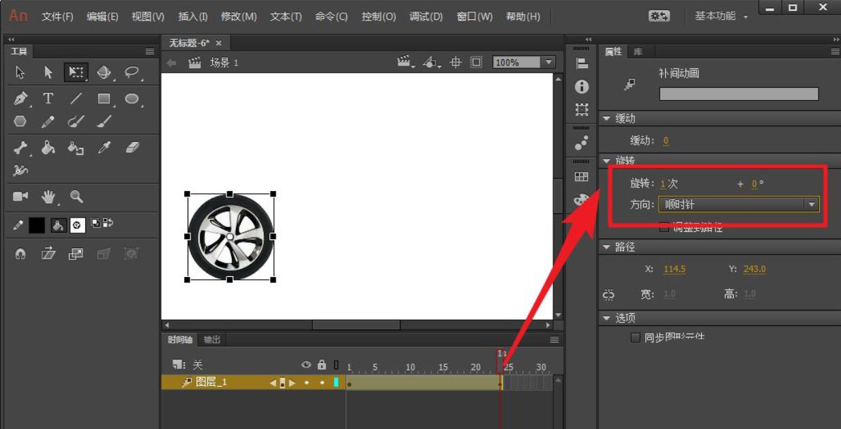Image resolution: width=841 pixels, height=429 pixels.
Task: Open the Align panel icon
Action: 582,63
